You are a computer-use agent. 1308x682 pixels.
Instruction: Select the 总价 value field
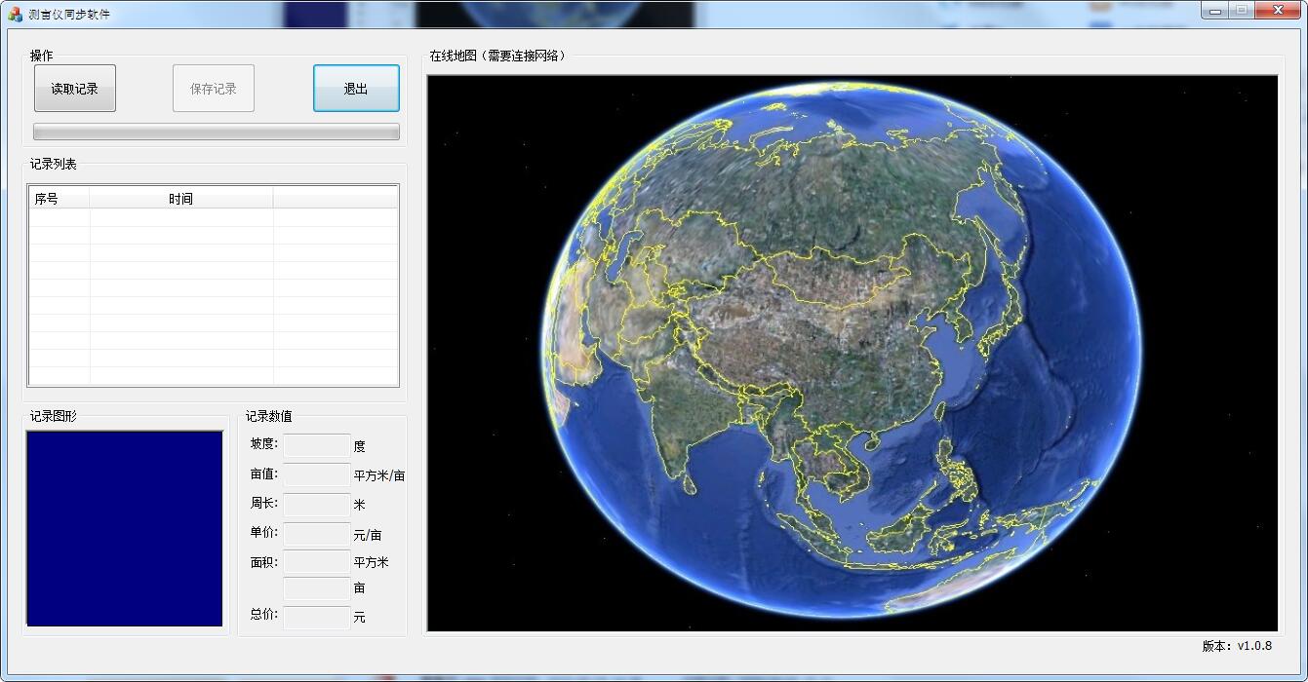pyautogui.click(x=316, y=617)
